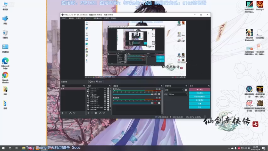Pop out the Scenes (场景) dock panel
This screenshot has width=268, height=151.
[84, 86]
